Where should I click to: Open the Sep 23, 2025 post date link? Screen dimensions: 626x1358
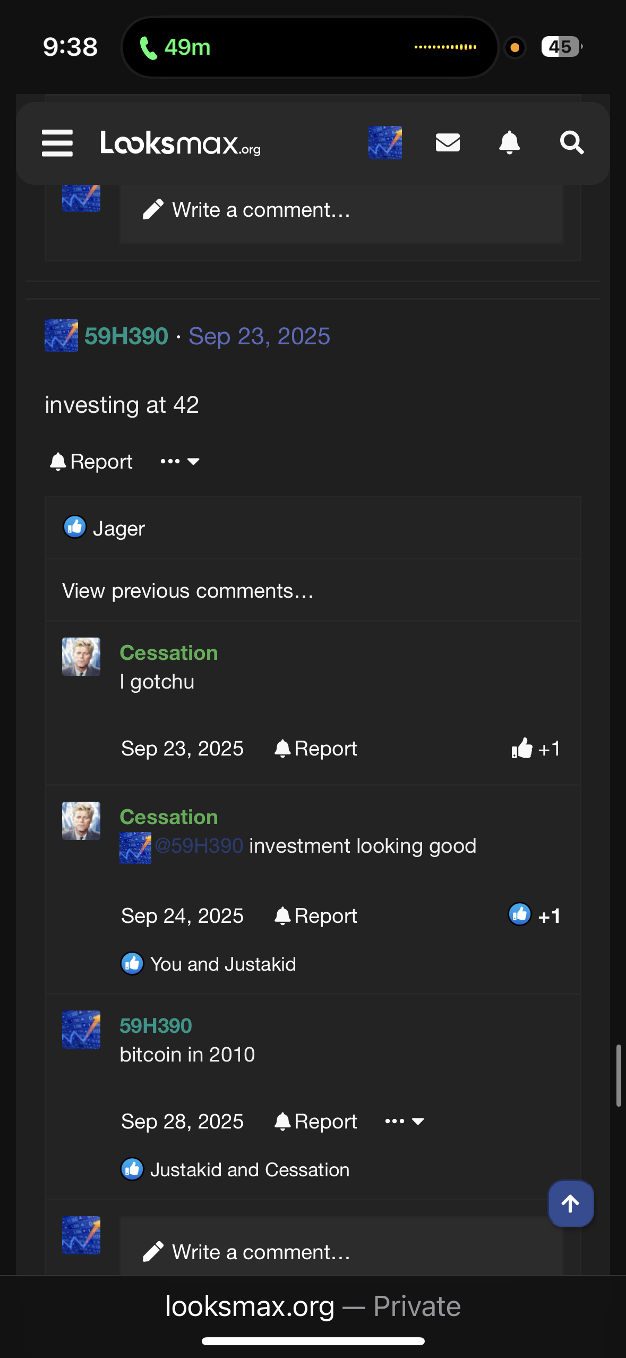tap(259, 336)
